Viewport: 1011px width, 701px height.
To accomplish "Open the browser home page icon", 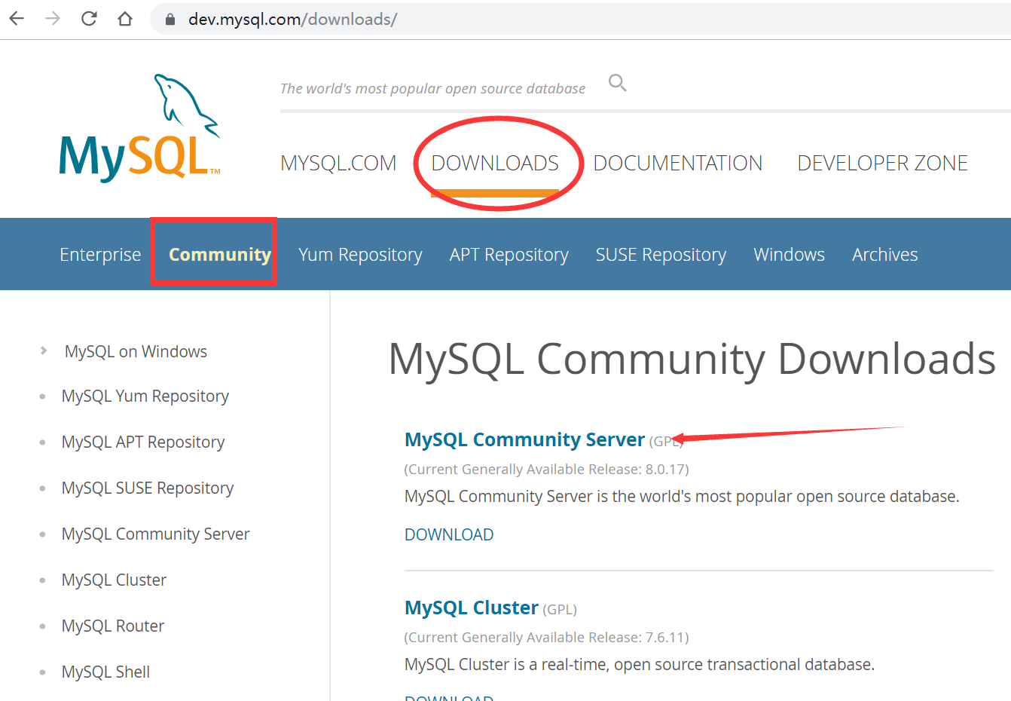I will click(x=124, y=18).
